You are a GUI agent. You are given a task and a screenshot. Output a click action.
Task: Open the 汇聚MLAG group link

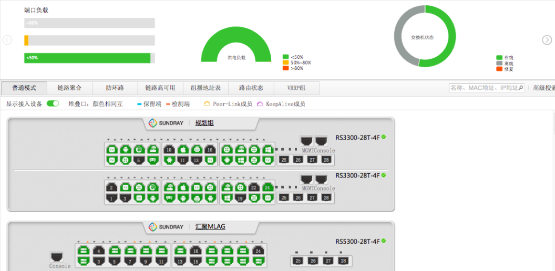coord(210,227)
